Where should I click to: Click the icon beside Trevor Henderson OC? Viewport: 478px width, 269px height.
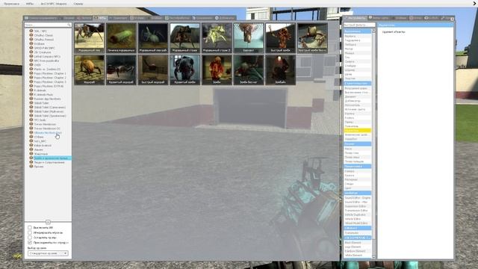(x=31, y=129)
